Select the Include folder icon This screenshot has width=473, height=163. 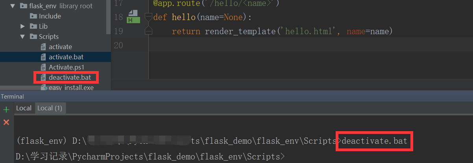click(33, 16)
